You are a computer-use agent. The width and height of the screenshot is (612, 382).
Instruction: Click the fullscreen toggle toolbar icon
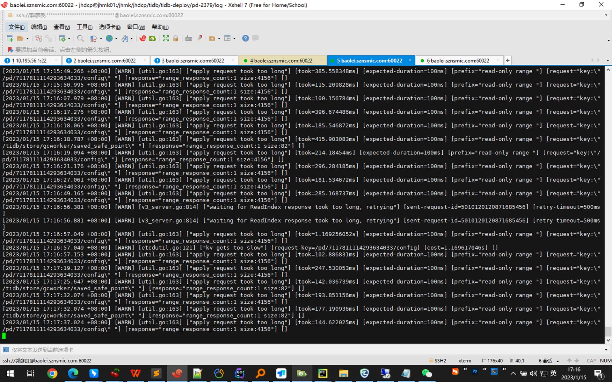coord(166,39)
